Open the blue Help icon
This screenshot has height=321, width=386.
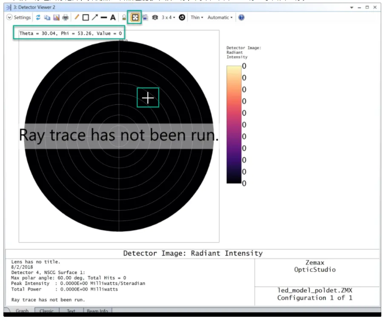(x=241, y=17)
